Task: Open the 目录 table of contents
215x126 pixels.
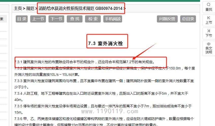Action: [22, 19]
